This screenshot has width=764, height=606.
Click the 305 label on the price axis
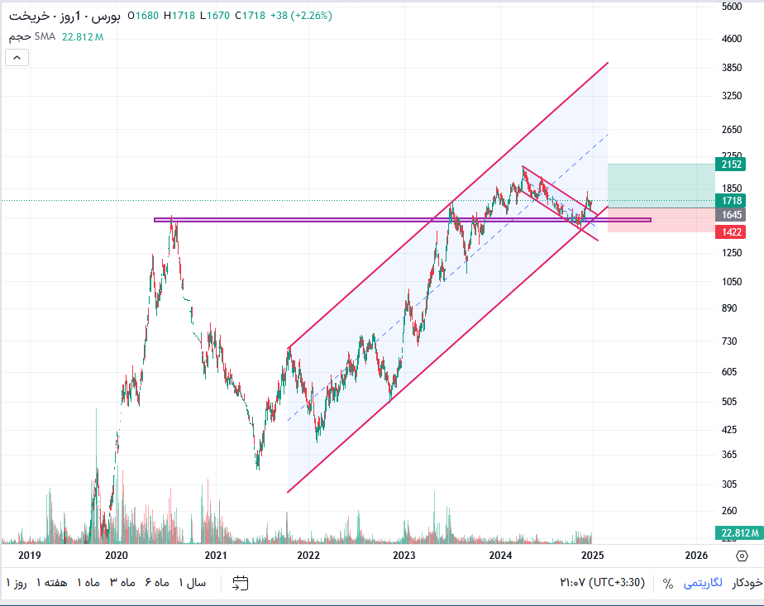click(729, 484)
